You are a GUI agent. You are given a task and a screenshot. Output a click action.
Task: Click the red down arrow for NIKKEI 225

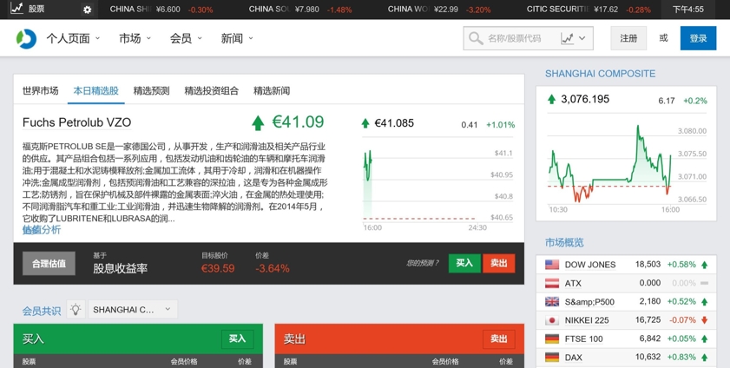pyautogui.click(x=705, y=320)
